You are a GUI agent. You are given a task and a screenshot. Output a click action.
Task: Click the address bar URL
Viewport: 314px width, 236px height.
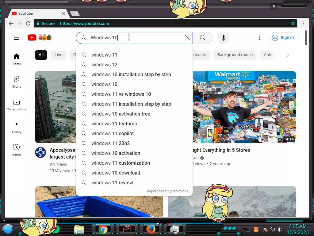point(85,23)
